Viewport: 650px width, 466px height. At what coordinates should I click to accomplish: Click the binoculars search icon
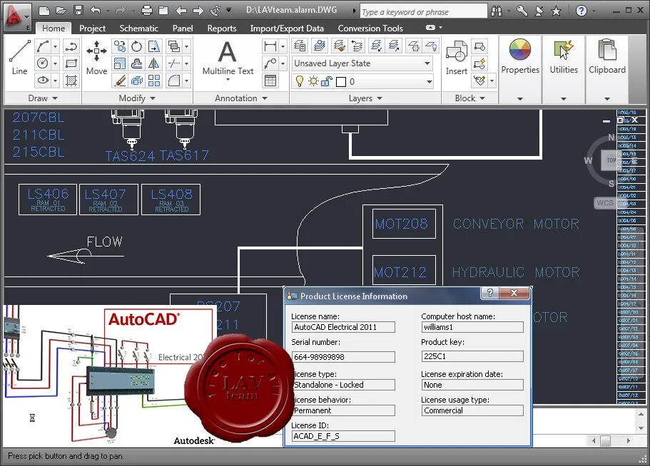coord(496,11)
